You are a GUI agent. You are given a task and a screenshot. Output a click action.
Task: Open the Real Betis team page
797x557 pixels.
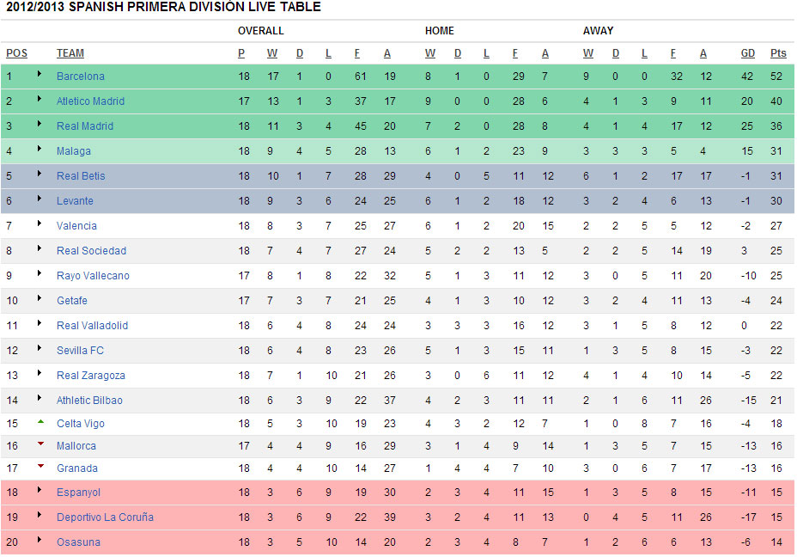click(81, 176)
